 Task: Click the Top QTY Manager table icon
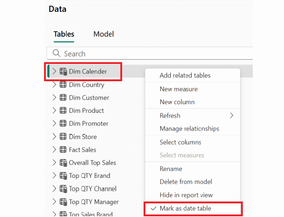pyautogui.click(x=63, y=202)
